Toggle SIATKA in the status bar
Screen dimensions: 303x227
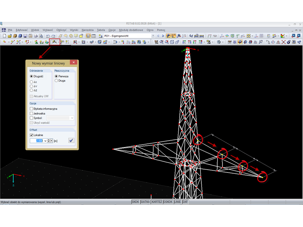click(x=146, y=202)
